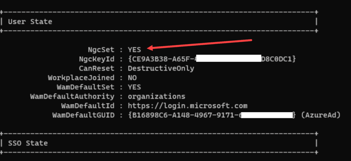Click the NgcKeyId label
The height and width of the screenshot is (161, 351).
(97, 59)
